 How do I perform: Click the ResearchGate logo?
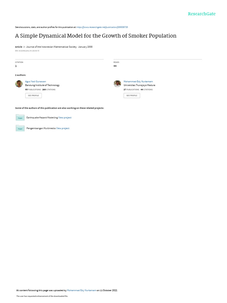[x=202, y=14]
